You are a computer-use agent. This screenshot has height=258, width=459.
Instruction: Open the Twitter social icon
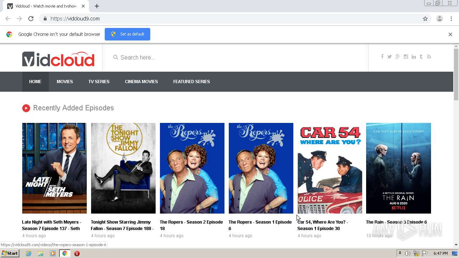pos(389,57)
